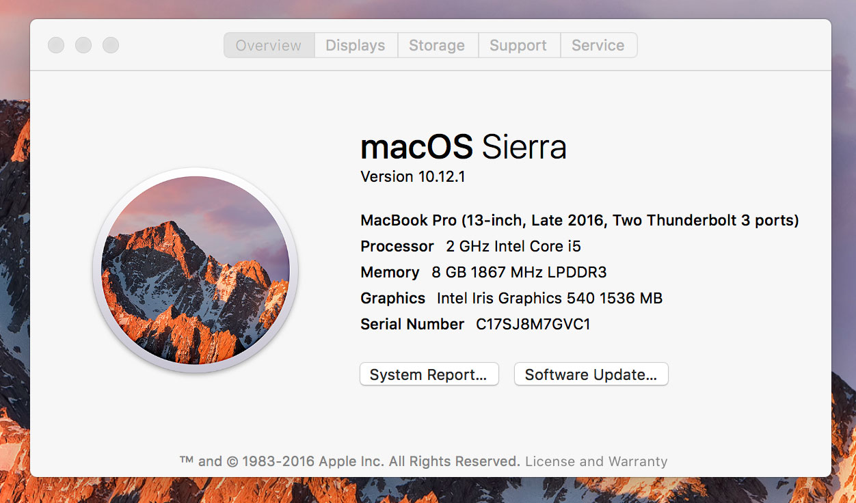Open the Storage tab
856x503 pixels.
tap(437, 45)
